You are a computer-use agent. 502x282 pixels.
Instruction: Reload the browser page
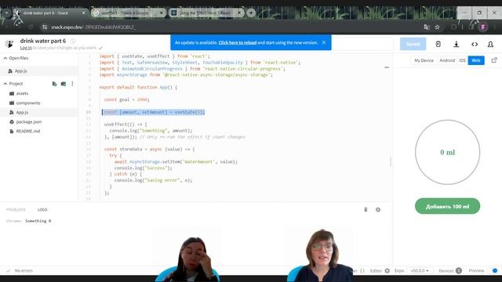[x=31, y=27]
